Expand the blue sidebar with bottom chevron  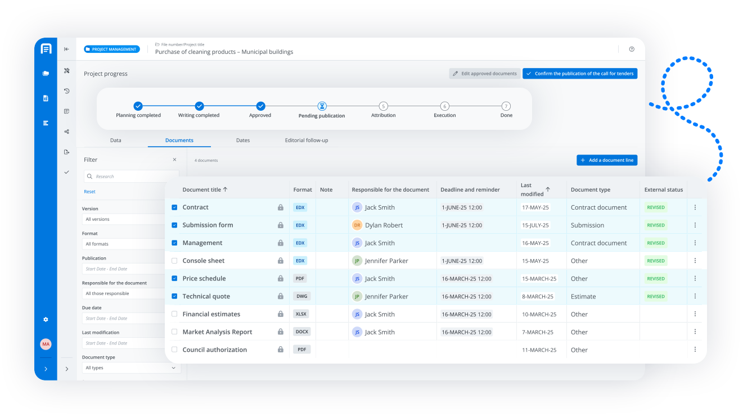point(46,369)
